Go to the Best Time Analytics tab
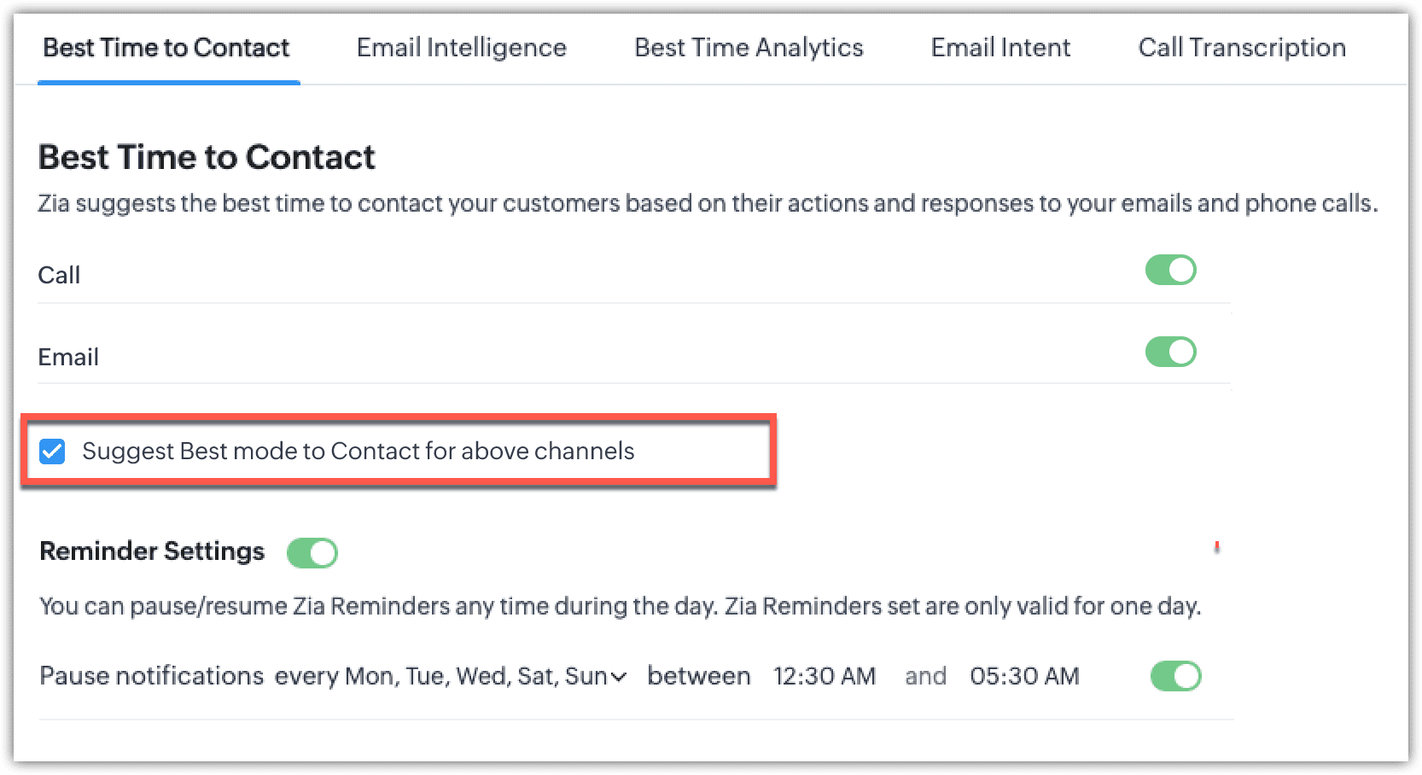The image size is (1422, 775). click(749, 48)
